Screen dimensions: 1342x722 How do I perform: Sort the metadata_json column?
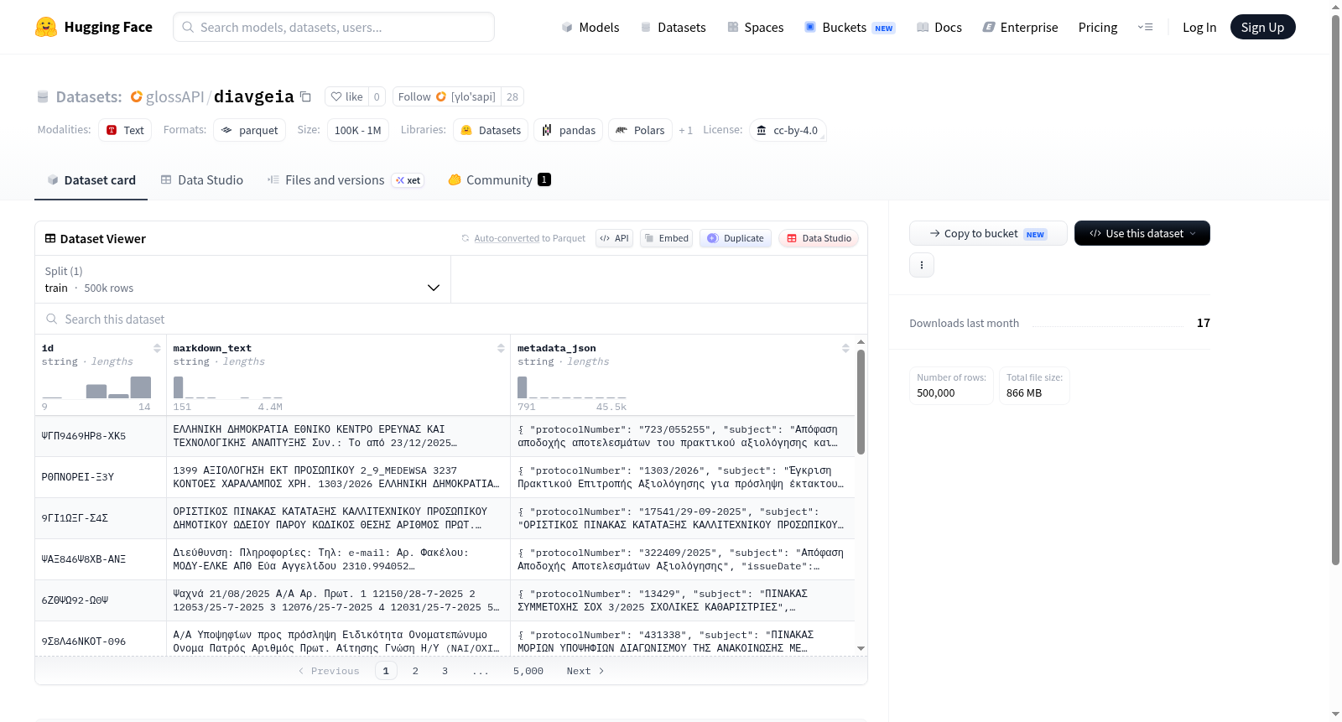point(845,348)
